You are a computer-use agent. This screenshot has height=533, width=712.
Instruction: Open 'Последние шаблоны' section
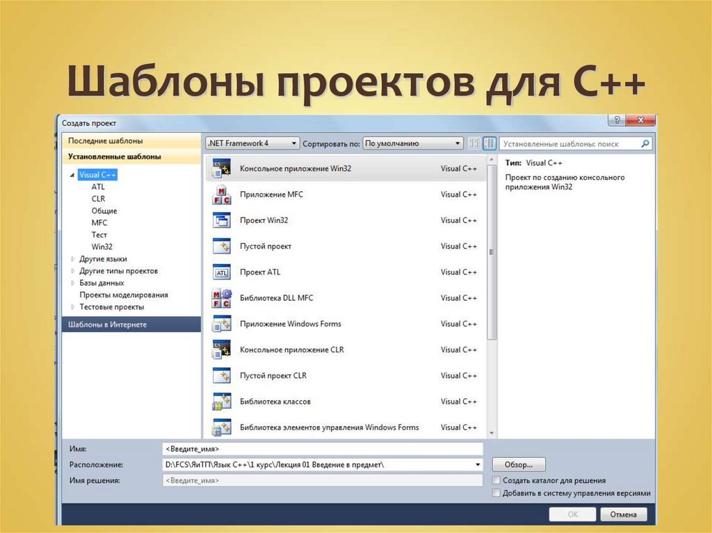click(x=131, y=140)
